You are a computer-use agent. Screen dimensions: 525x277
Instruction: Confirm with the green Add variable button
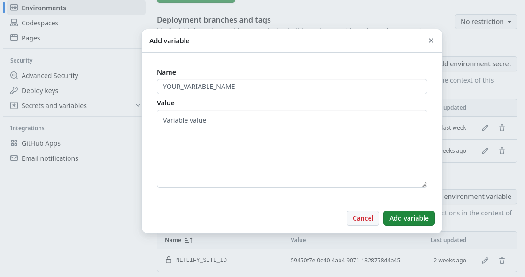click(409, 218)
